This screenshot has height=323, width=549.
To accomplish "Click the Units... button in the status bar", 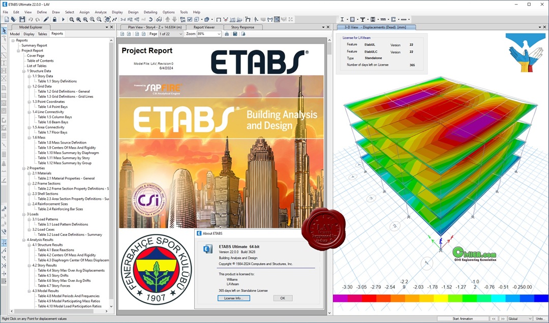I will tap(540, 318).
